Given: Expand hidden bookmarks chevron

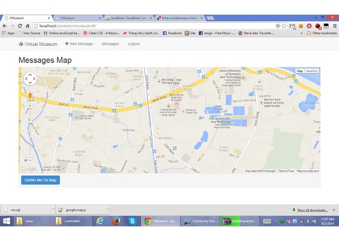Looking at the screenshot, I should point(301,33).
